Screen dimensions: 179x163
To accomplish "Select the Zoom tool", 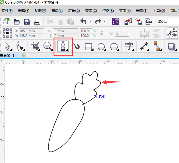I will (48, 46).
